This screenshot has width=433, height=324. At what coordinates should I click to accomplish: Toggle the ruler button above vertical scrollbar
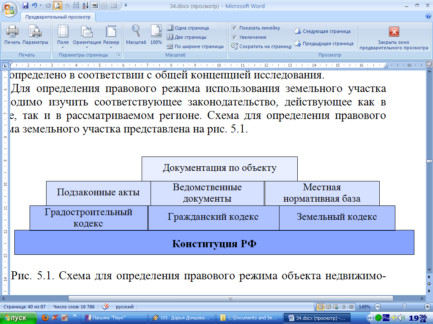click(429, 64)
